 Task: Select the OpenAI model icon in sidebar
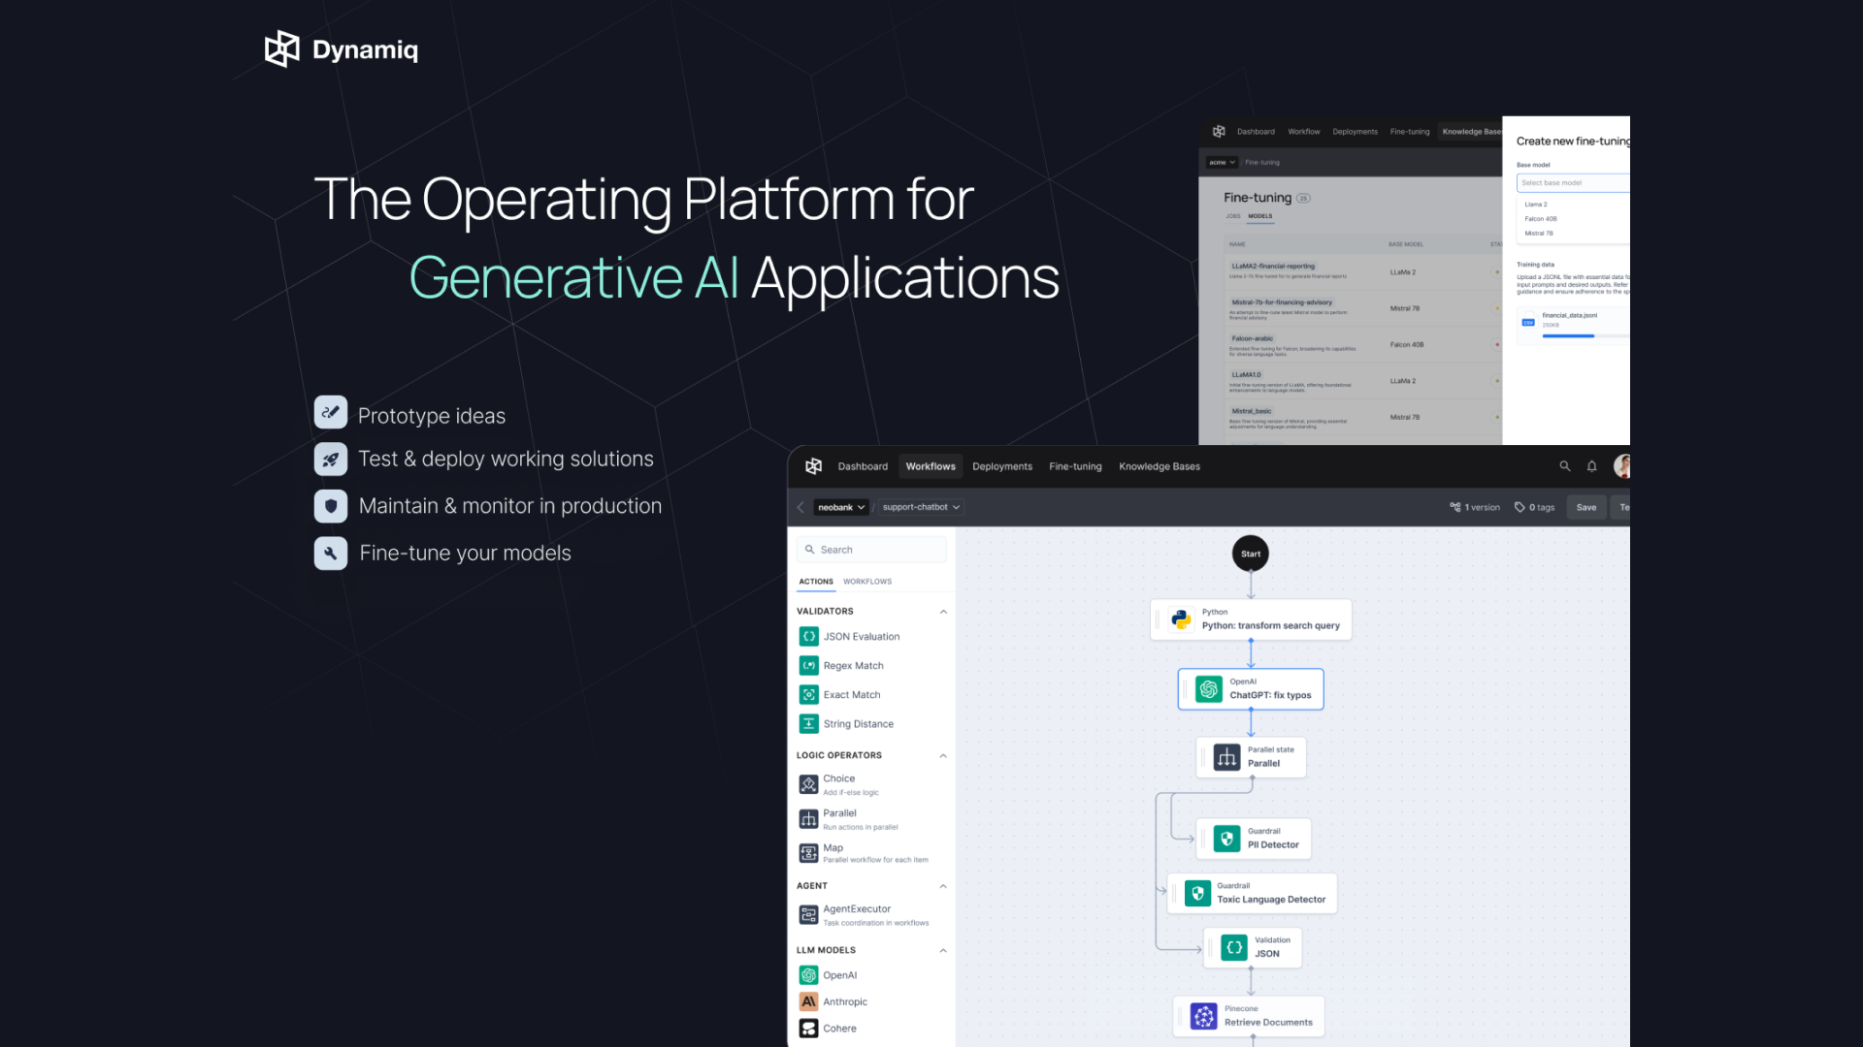point(808,975)
